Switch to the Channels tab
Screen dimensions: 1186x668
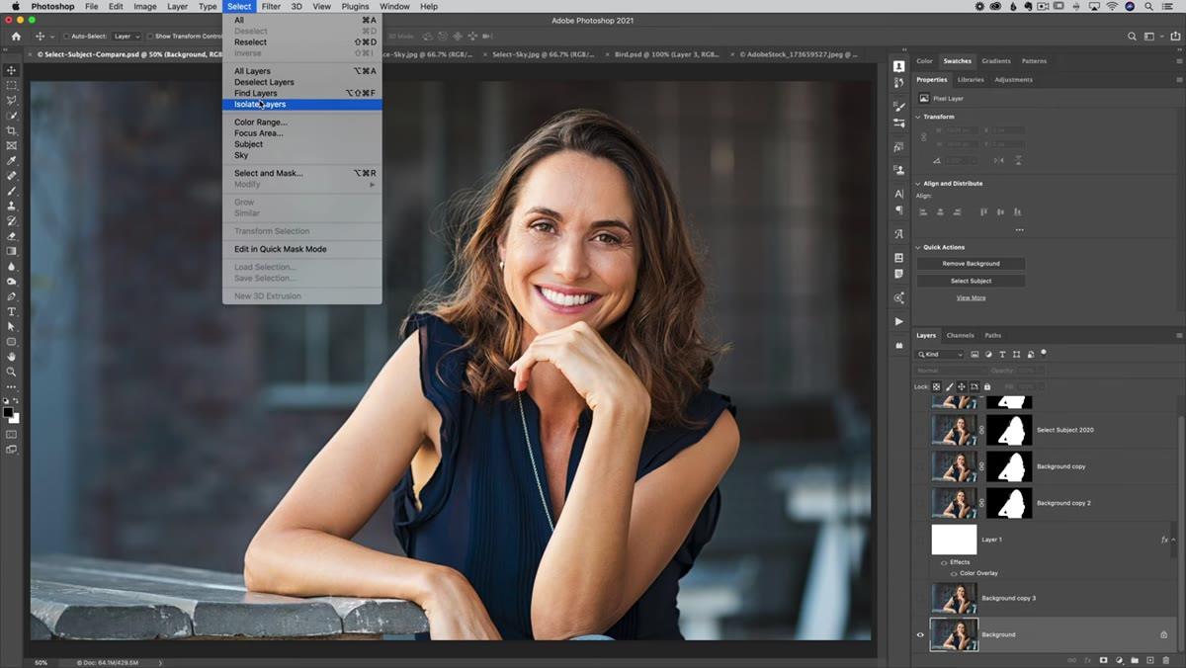coord(960,335)
